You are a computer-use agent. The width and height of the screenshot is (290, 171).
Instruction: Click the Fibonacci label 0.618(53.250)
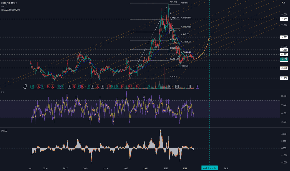click(x=186, y=42)
